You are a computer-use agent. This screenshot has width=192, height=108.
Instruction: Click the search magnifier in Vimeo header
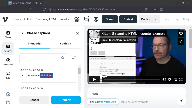tap(177, 19)
